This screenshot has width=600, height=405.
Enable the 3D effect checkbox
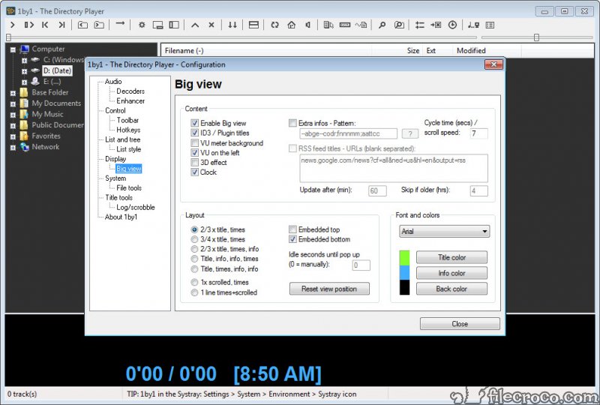[194, 162]
